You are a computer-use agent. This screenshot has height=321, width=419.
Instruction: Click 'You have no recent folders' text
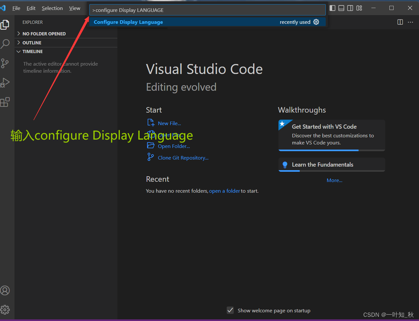pyautogui.click(x=177, y=191)
